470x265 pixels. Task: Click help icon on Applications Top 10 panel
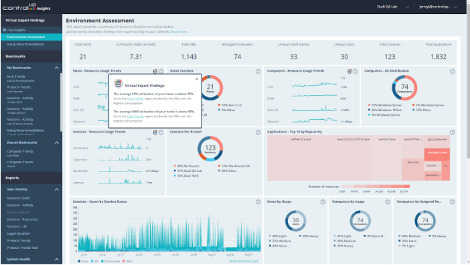pos(453,132)
